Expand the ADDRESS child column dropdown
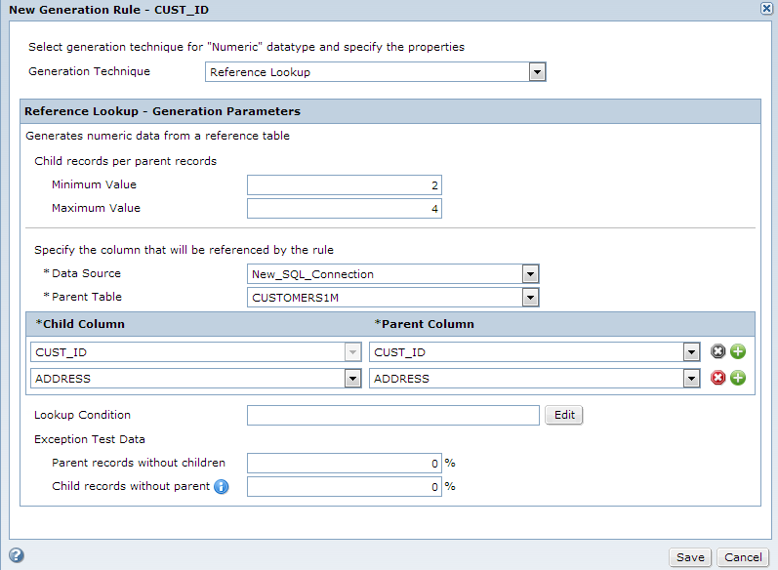778x570 pixels. click(x=352, y=379)
